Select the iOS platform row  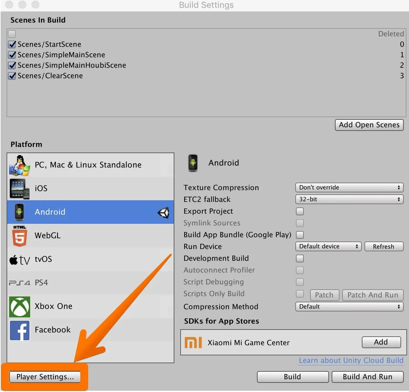(x=90, y=189)
